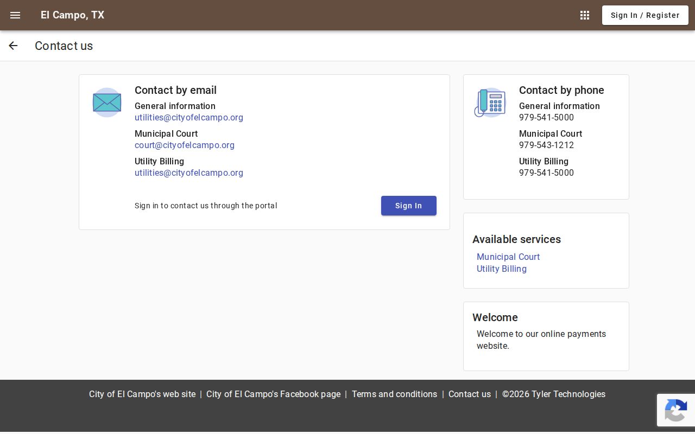
Task: Click Utility Billing phone number 979-541-5000
Action: [546, 173]
